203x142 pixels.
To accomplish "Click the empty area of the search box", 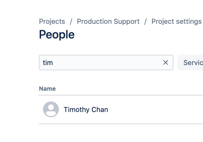I will click(x=107, y=63).
